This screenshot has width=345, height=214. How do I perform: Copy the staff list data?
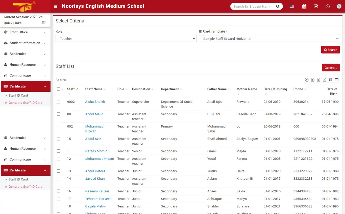click(x=307, y=79)
